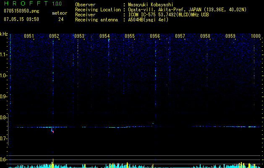
Task: Click the meteor count label
Action: [x=60, y=13]
